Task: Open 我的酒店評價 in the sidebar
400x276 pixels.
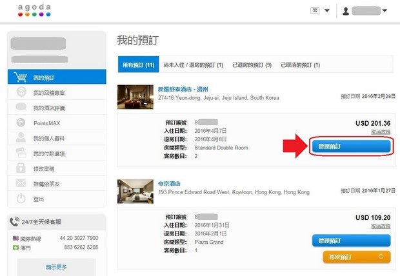Action: [x=57, y=108]
